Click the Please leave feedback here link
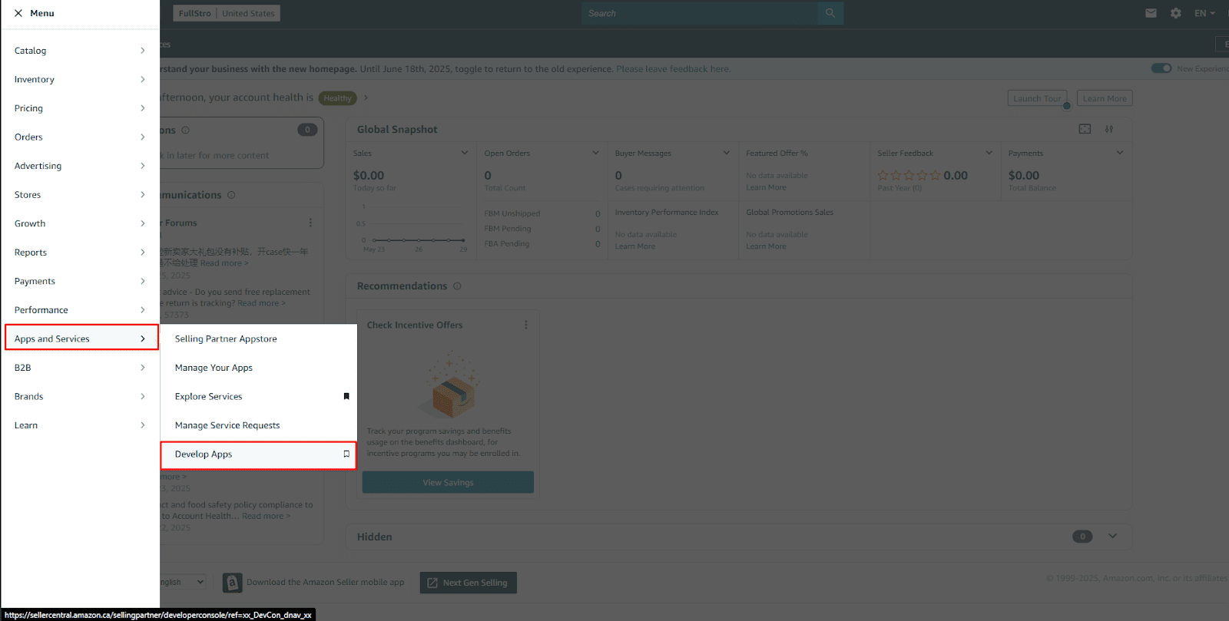 tap(673, 69)
